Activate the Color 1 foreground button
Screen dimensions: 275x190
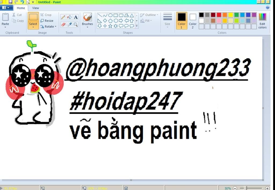coord(182,20)
